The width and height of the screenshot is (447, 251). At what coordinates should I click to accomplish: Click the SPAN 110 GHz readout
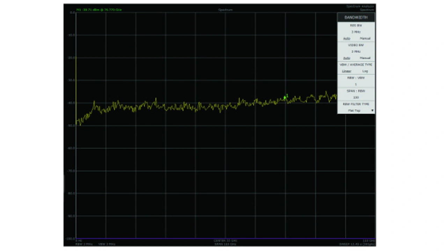tap(225, 244)
